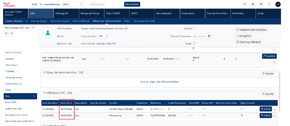The image size is (290, 126).
Task: Open the Outils menu
Action: [x=268, y=13]
